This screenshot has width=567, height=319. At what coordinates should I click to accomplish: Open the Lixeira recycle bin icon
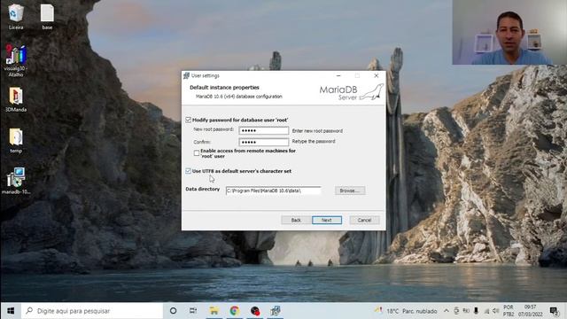pos(16,17)
